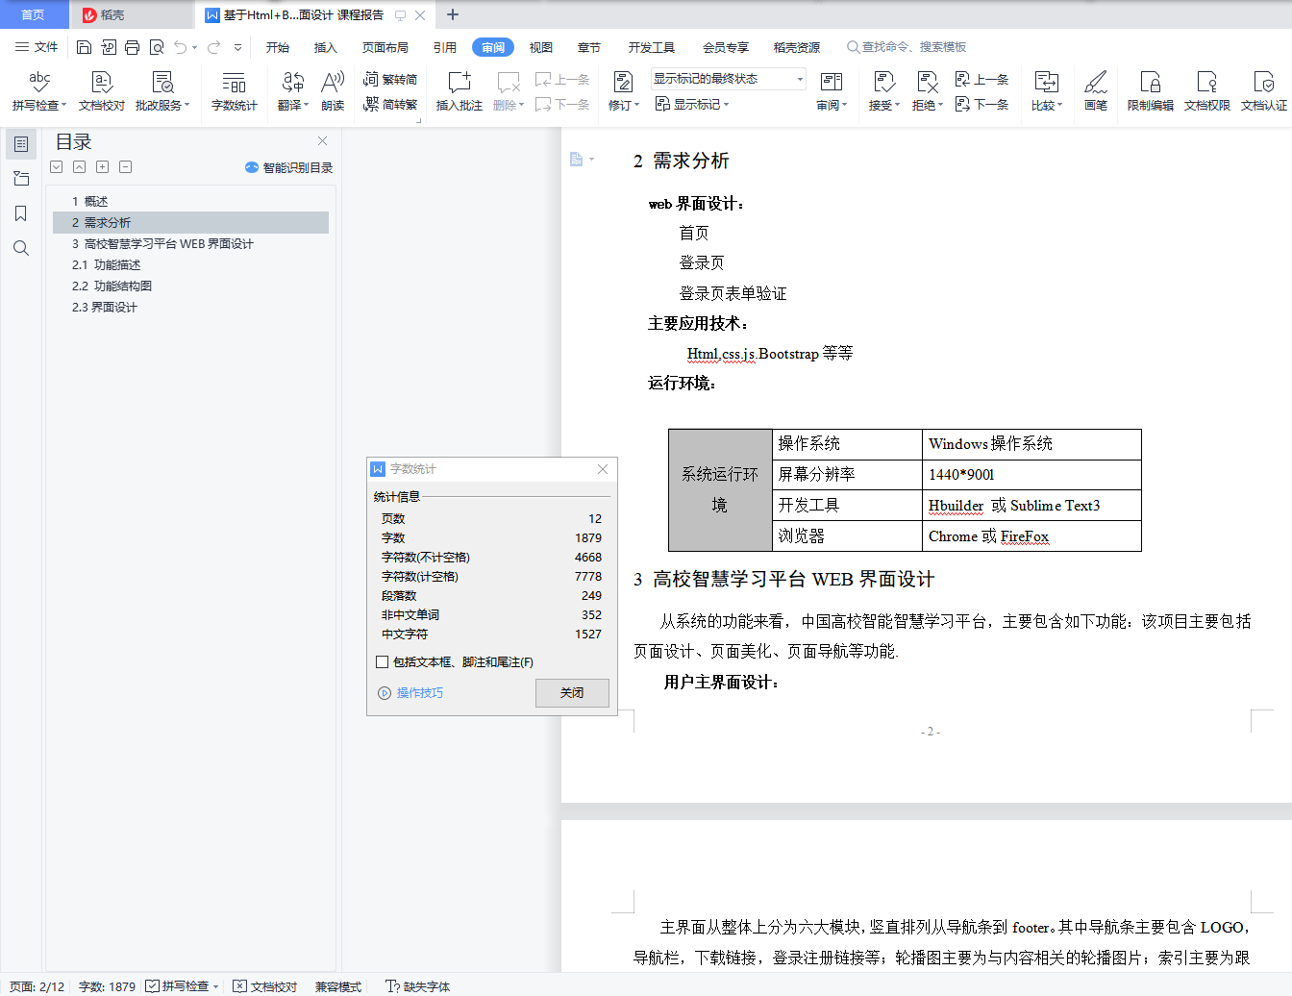Switch to the 插入 ribbon tab
Viewport: 1292px width, 996px height.
(326, 47)
